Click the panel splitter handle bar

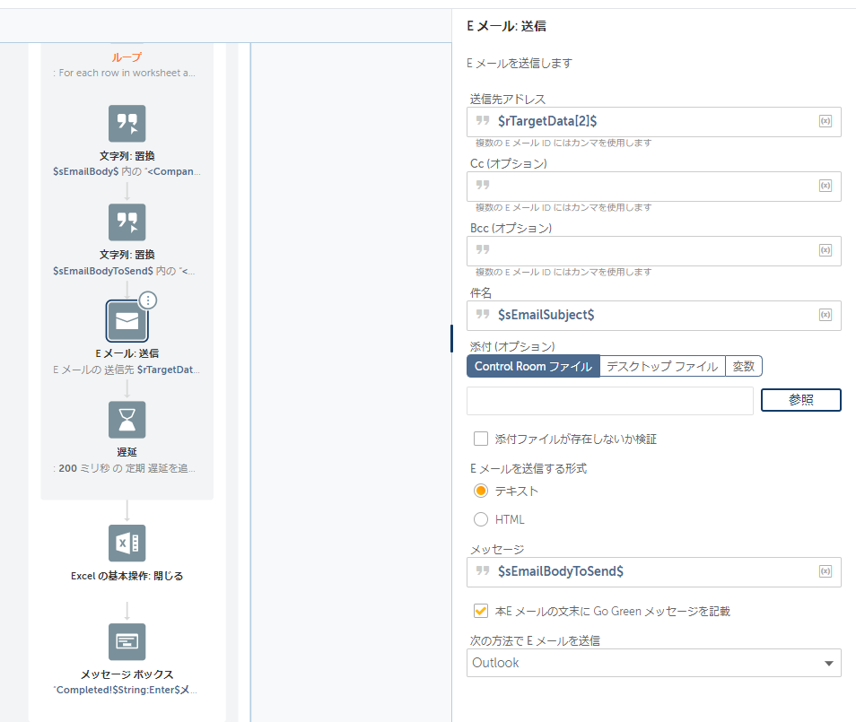click(x=451, y=338)
